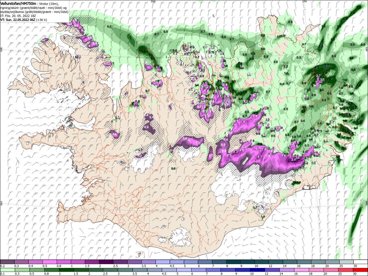Select the light pink 16 swatch in the lower legend row
This screenshot has width=368, height=276.
click(x=301, y=270)
